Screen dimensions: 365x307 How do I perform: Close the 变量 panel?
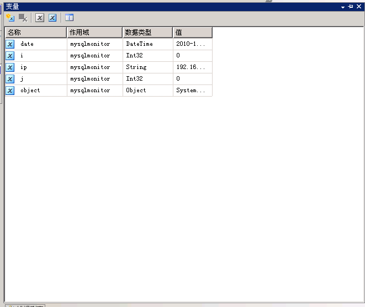tap(359, 7)
